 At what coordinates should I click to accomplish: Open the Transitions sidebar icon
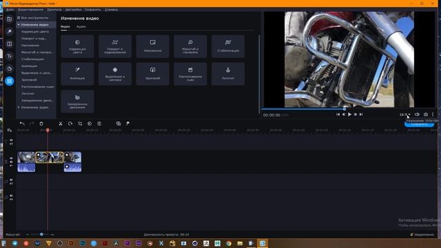coord(9,44)
